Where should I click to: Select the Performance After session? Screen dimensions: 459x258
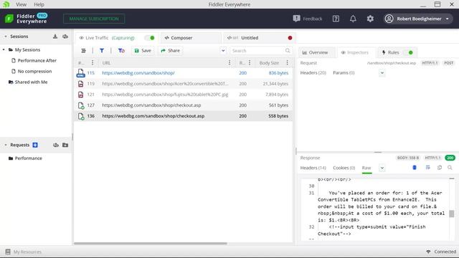pos(37,60)
